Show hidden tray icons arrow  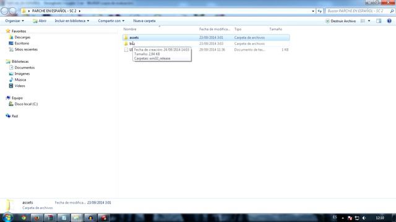pos(343,218)
